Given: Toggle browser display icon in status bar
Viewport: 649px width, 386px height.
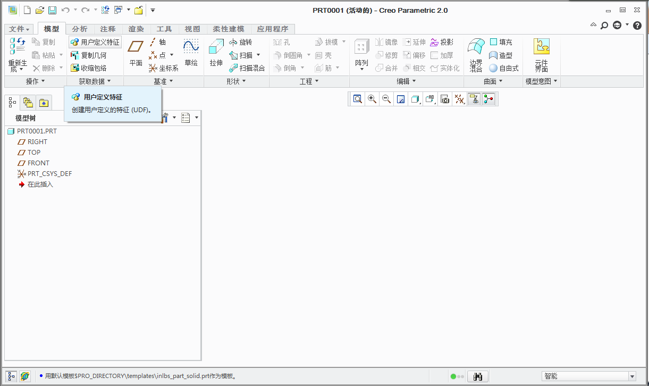Looking at the screenshot, I should [24, 376].
